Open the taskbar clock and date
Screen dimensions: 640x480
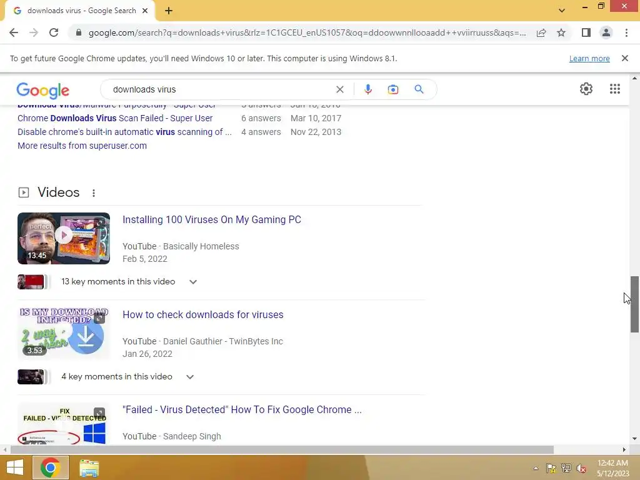coord(612,468)
